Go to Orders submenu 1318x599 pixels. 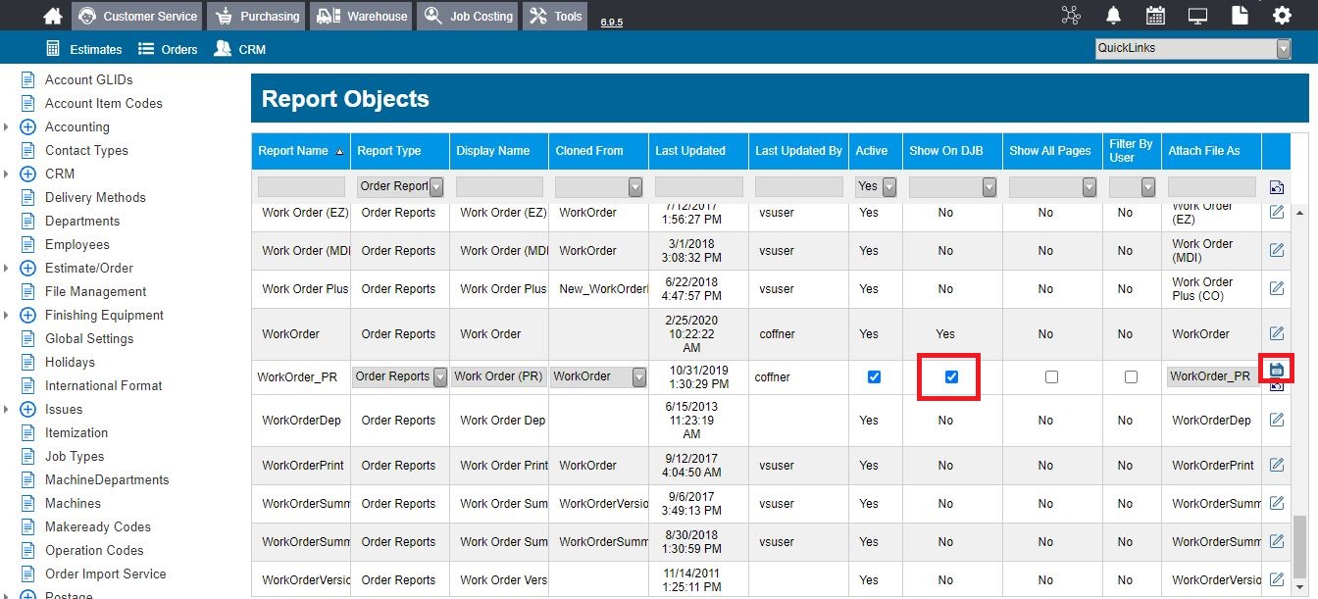click(168, 49)
